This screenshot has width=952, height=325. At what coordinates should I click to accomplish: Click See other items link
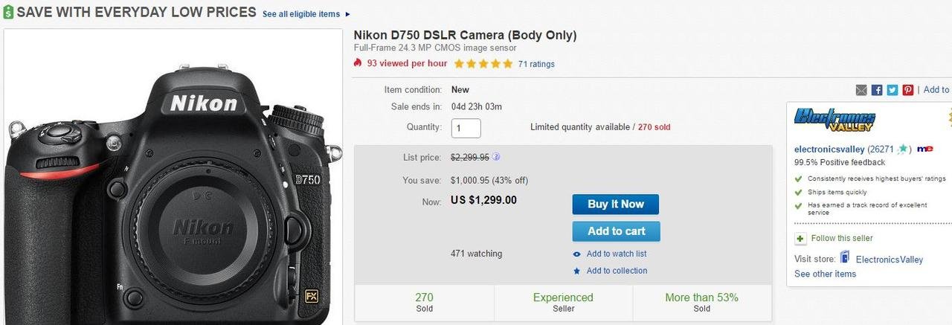825,274
